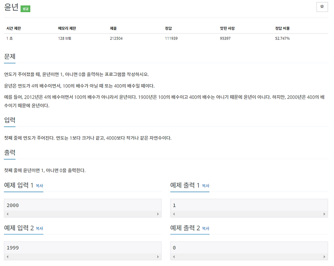
Task: Click the 제출 column header
Action: pos(113,29)
